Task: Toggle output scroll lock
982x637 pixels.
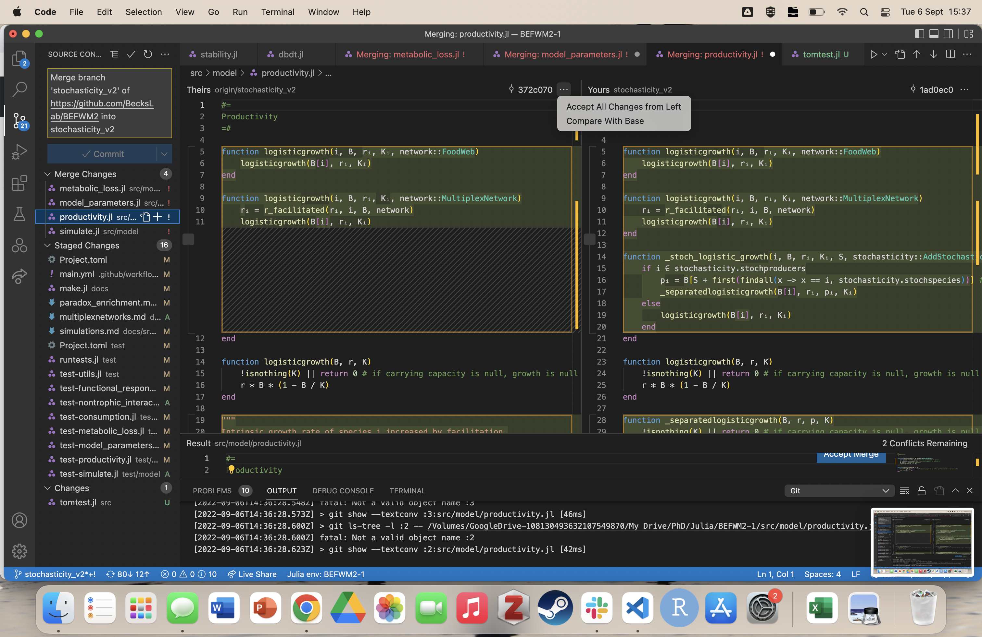Action: point(921,491)
